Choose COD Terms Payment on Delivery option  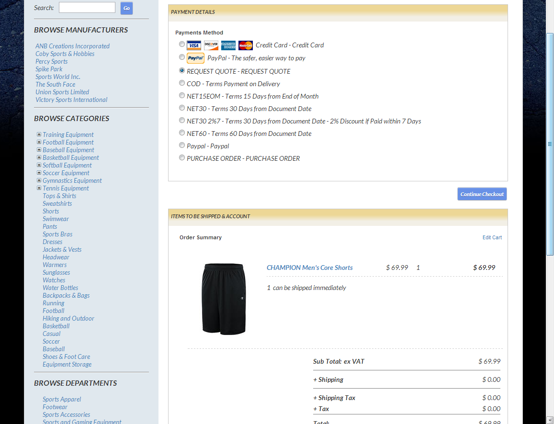tap(181, 83)
